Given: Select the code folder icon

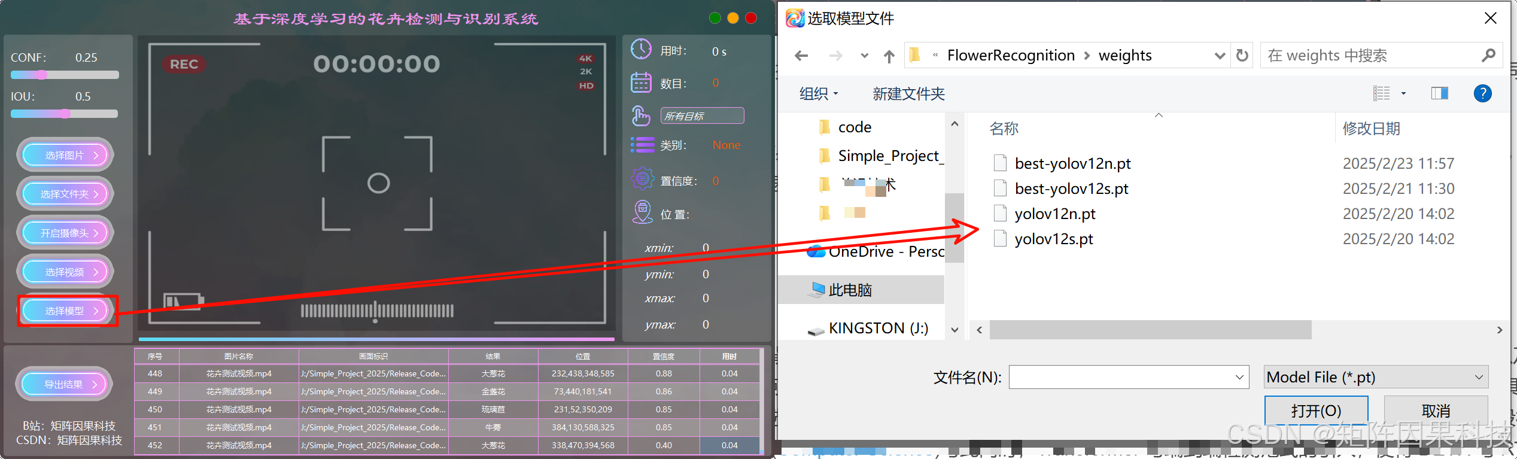Looking at the screenshot, I should (825, 127).
